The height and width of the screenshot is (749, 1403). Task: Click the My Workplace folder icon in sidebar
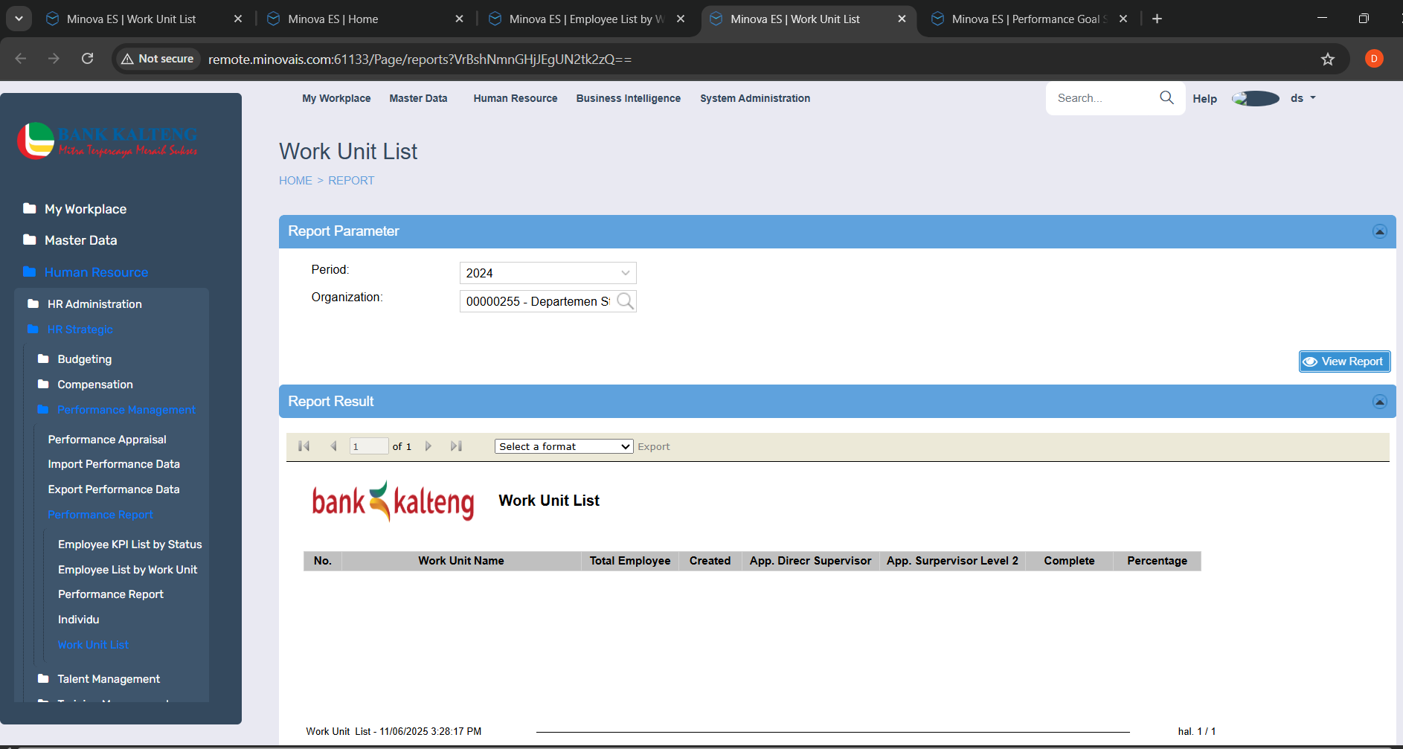30,208
